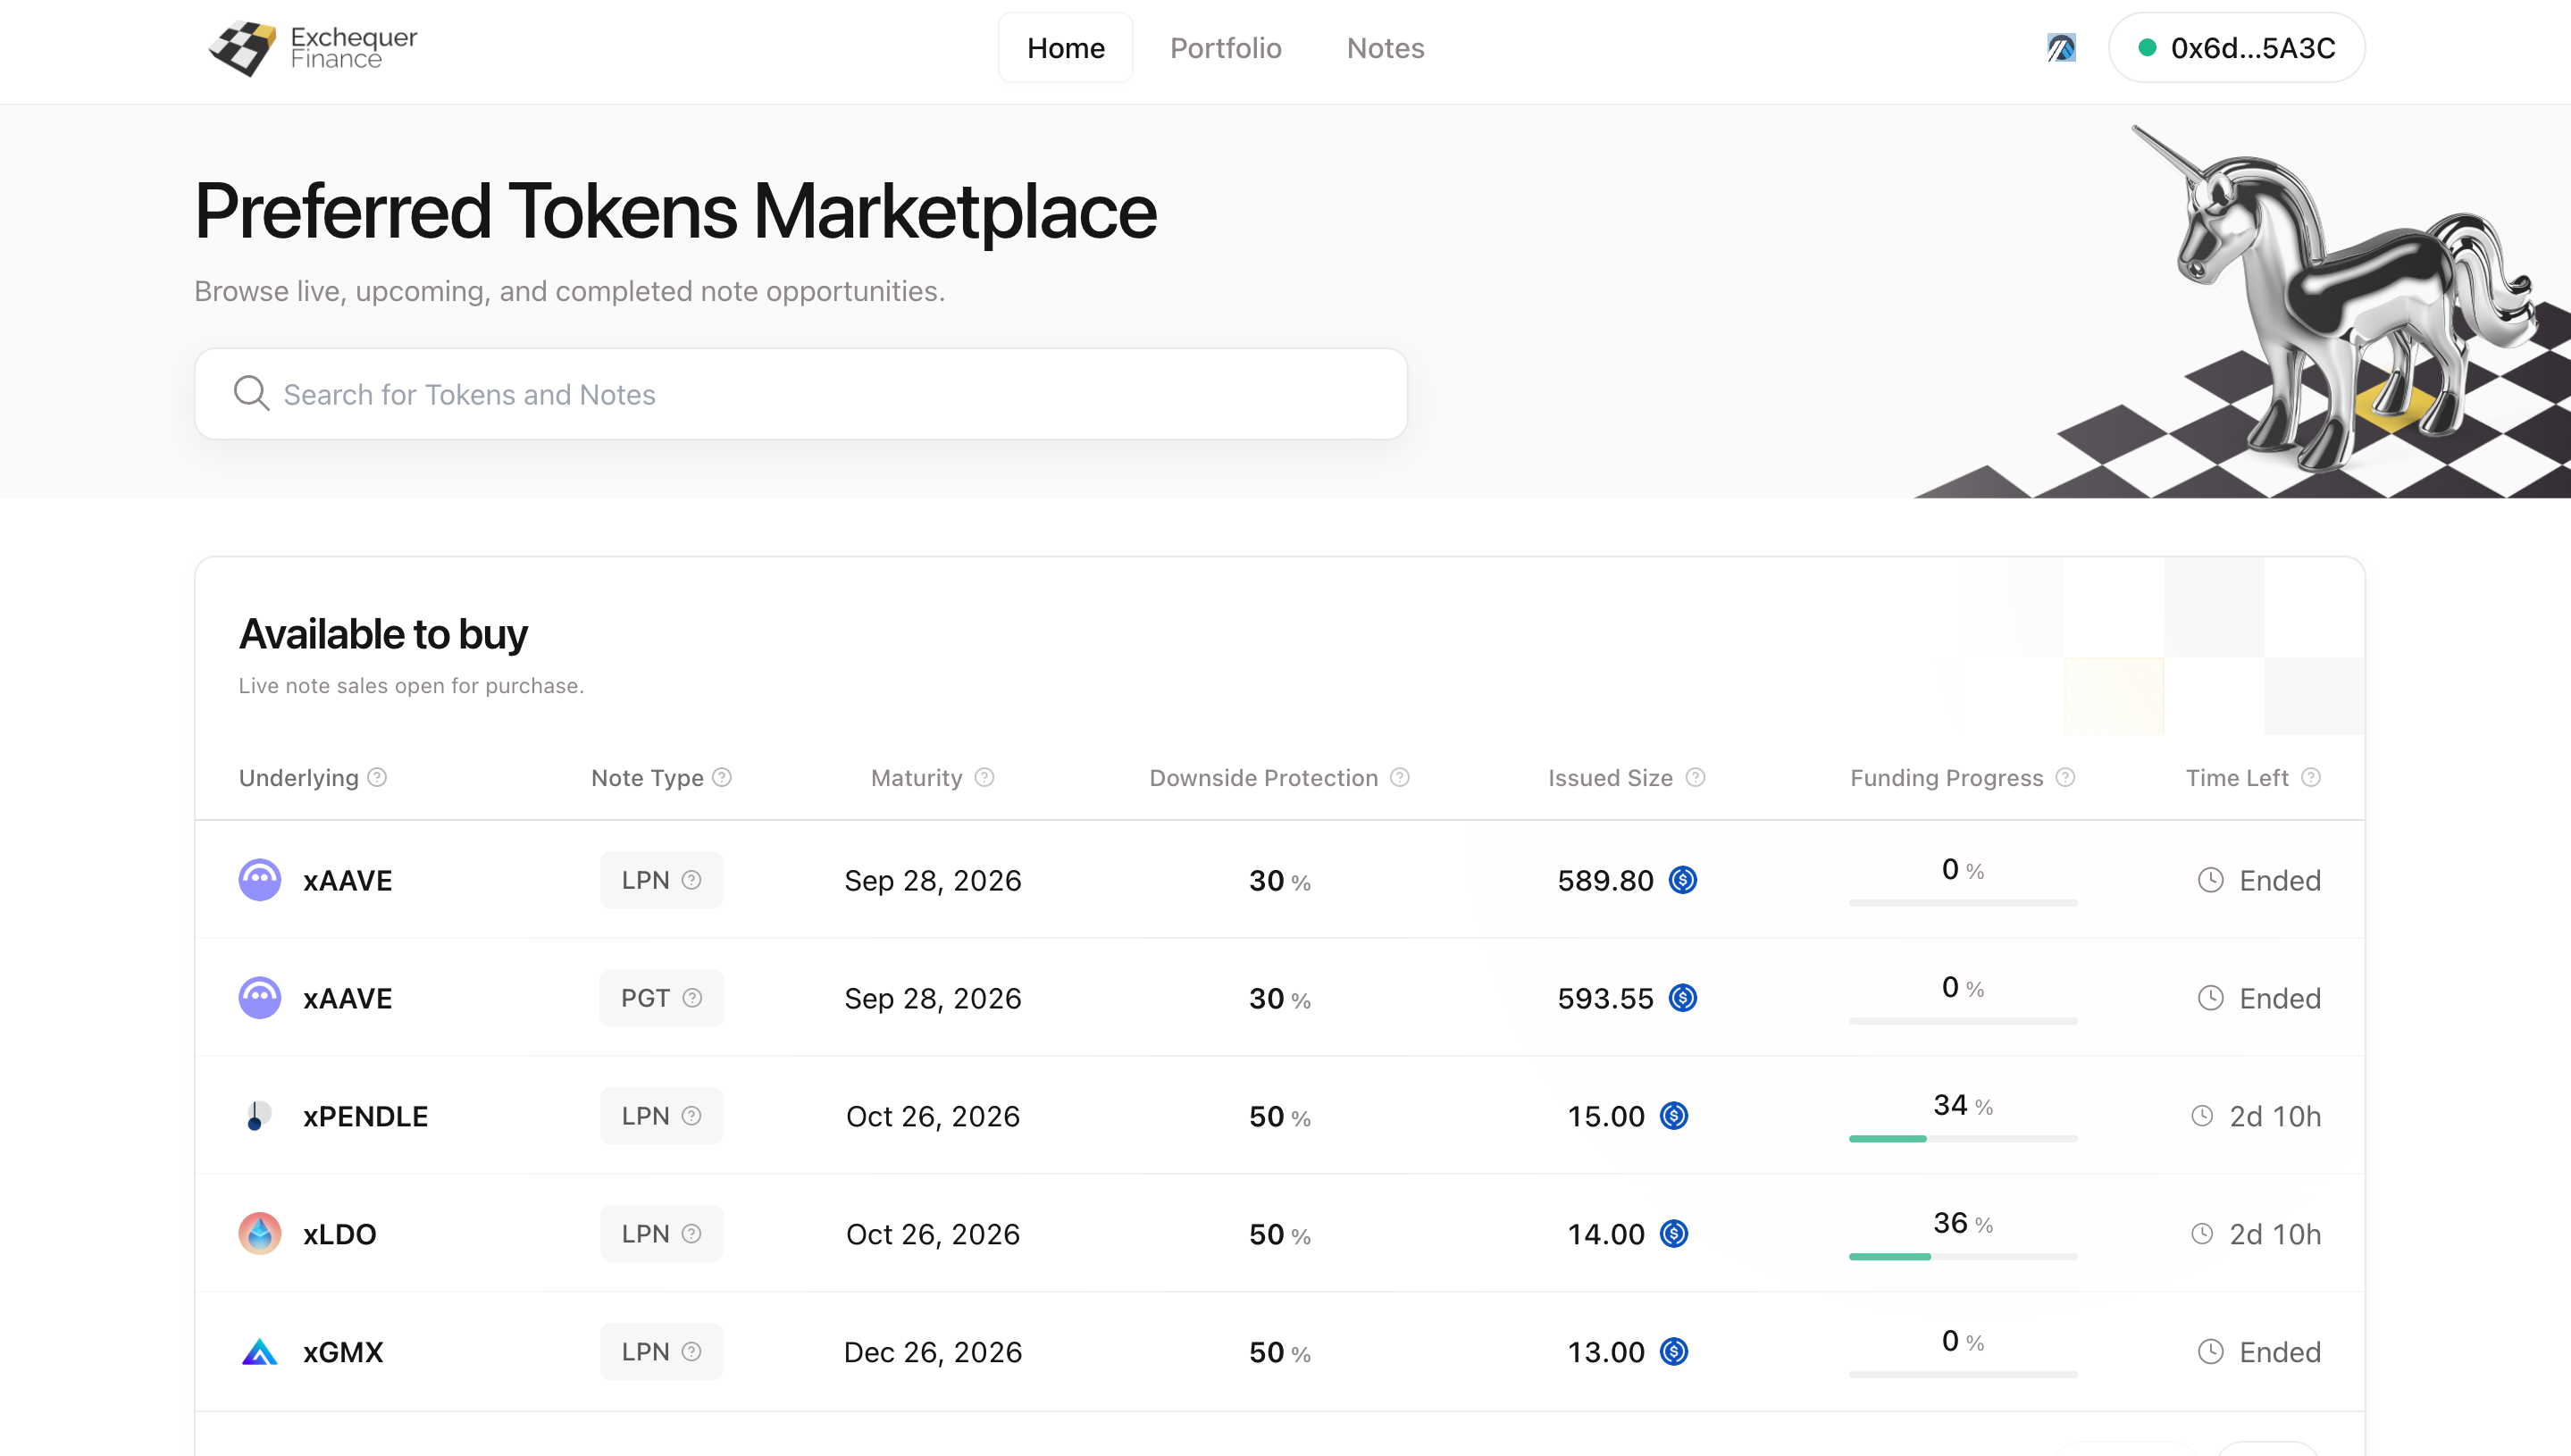Click the xAAVE icon in LPN row
The width and height of the screenshot is (2571, 1456).
pyautogui.click(x=260, y=880)
